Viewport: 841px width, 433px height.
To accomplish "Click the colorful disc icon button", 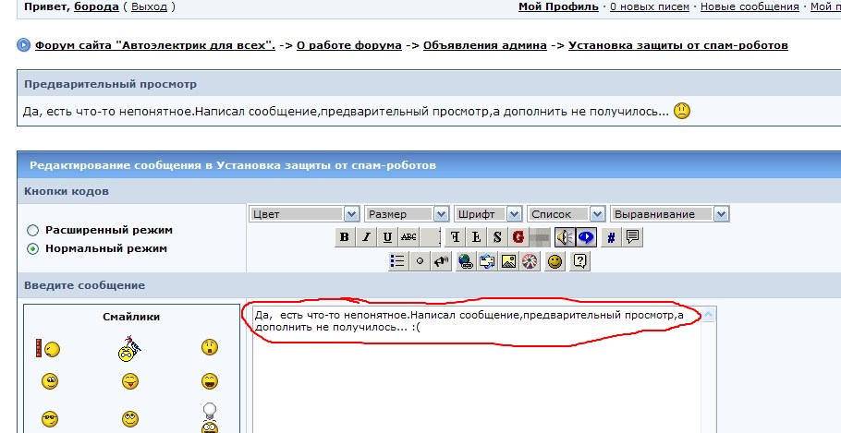I will pos(530,261).
